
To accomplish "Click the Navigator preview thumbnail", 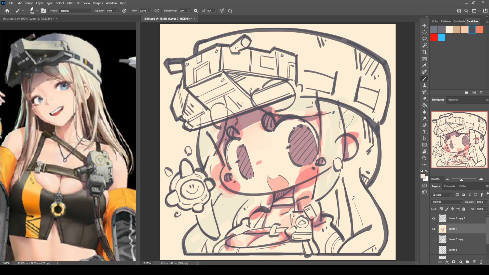I will [x=459, y=140].
